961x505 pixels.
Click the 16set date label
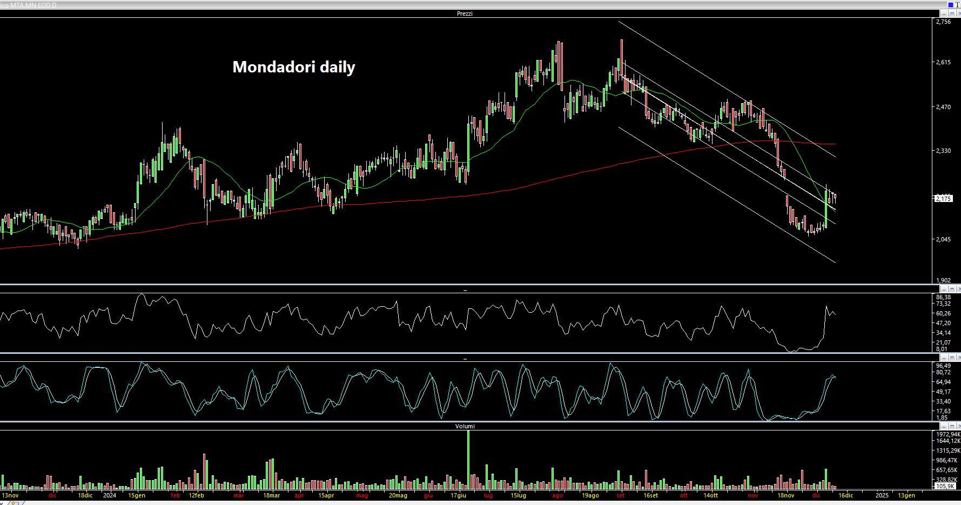point(651,495)
